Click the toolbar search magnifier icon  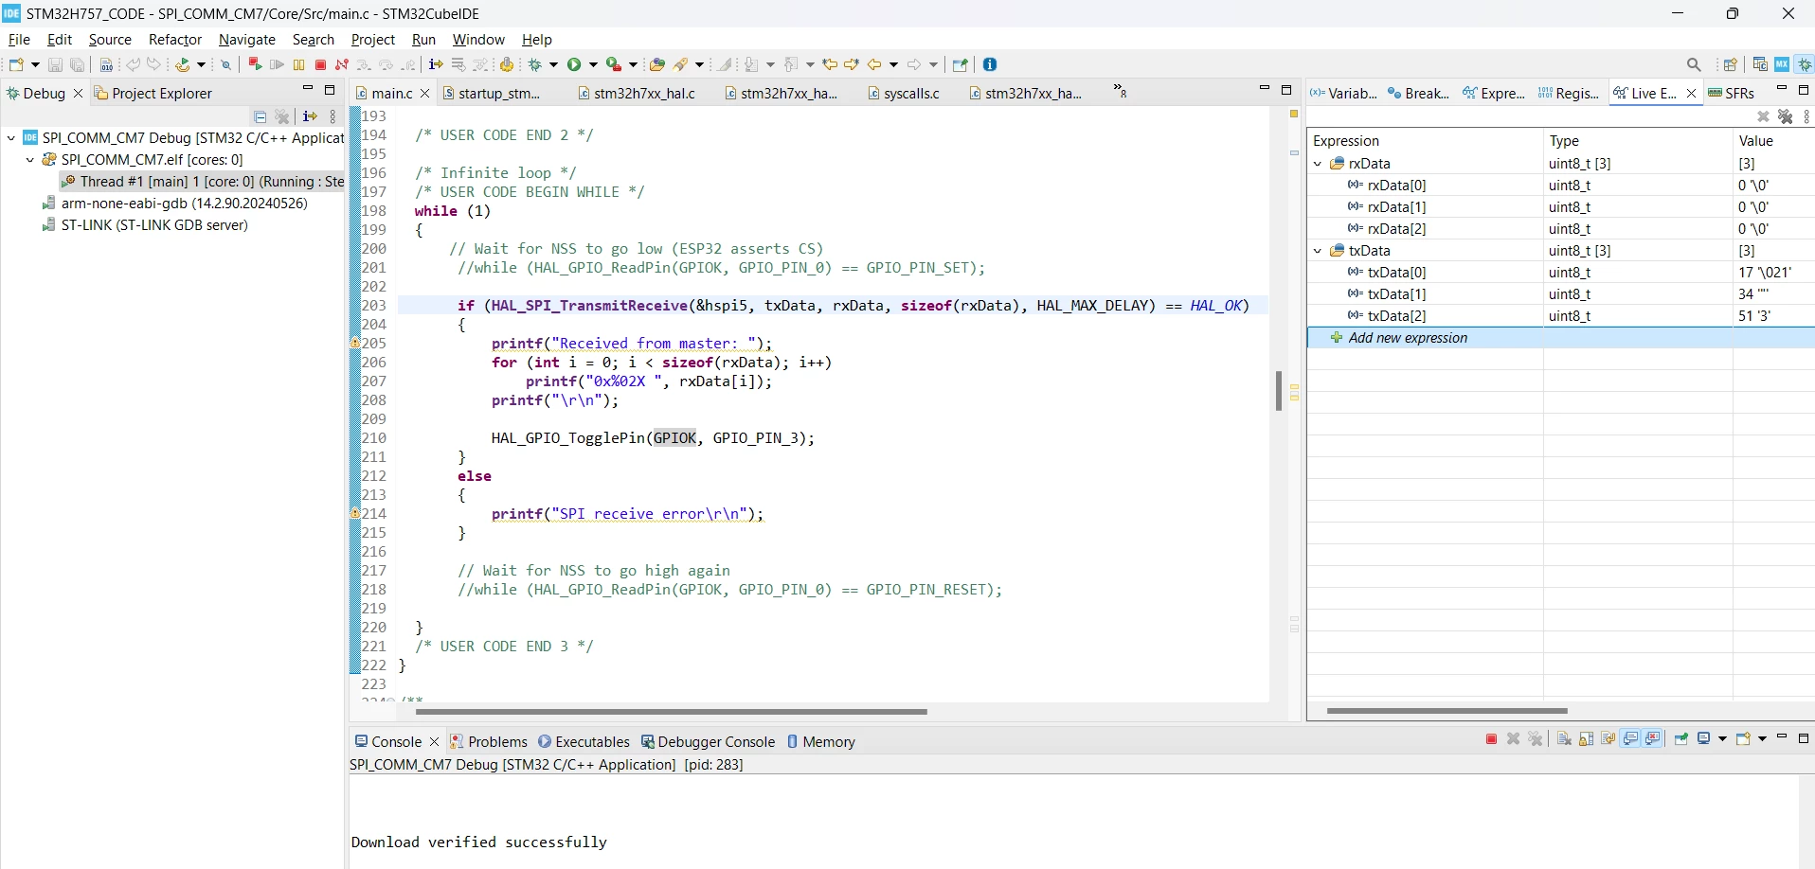[x=1694, y=64]
